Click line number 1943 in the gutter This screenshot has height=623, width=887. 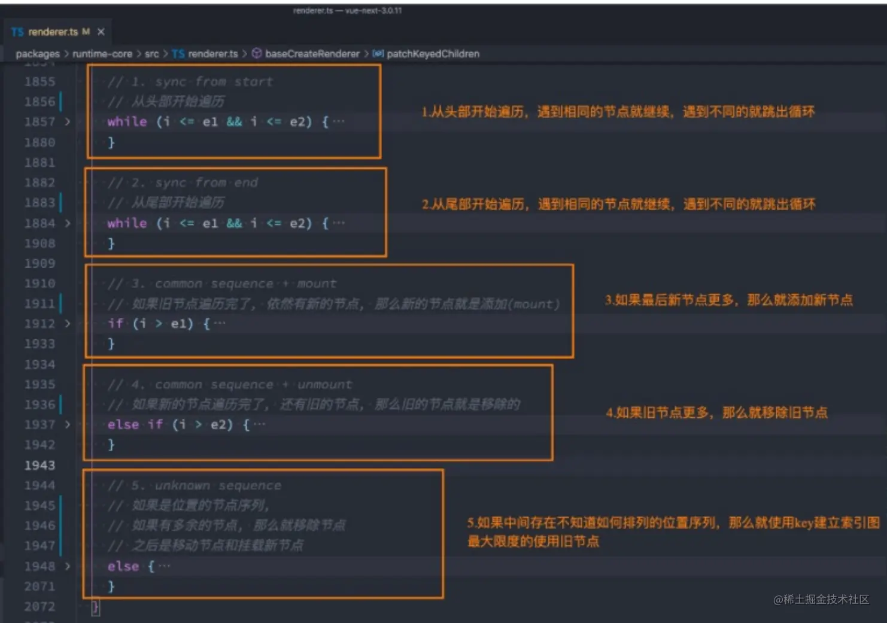click(x=40, y=465)
